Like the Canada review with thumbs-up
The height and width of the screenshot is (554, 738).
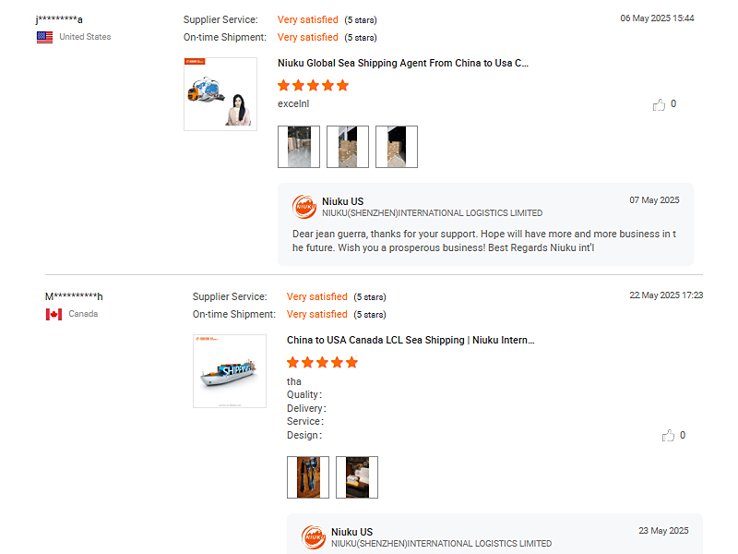[x=668, y=436]
